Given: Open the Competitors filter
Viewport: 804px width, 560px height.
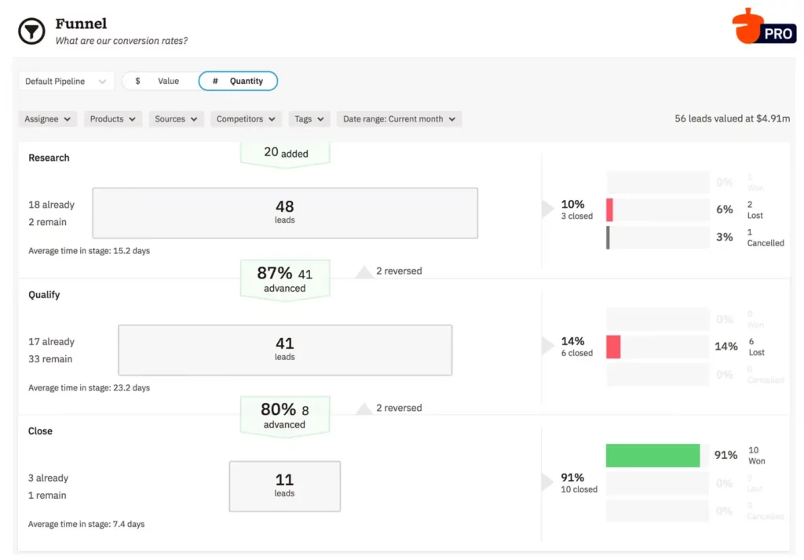Looking at the screenshot, I should tap(245, 118).
